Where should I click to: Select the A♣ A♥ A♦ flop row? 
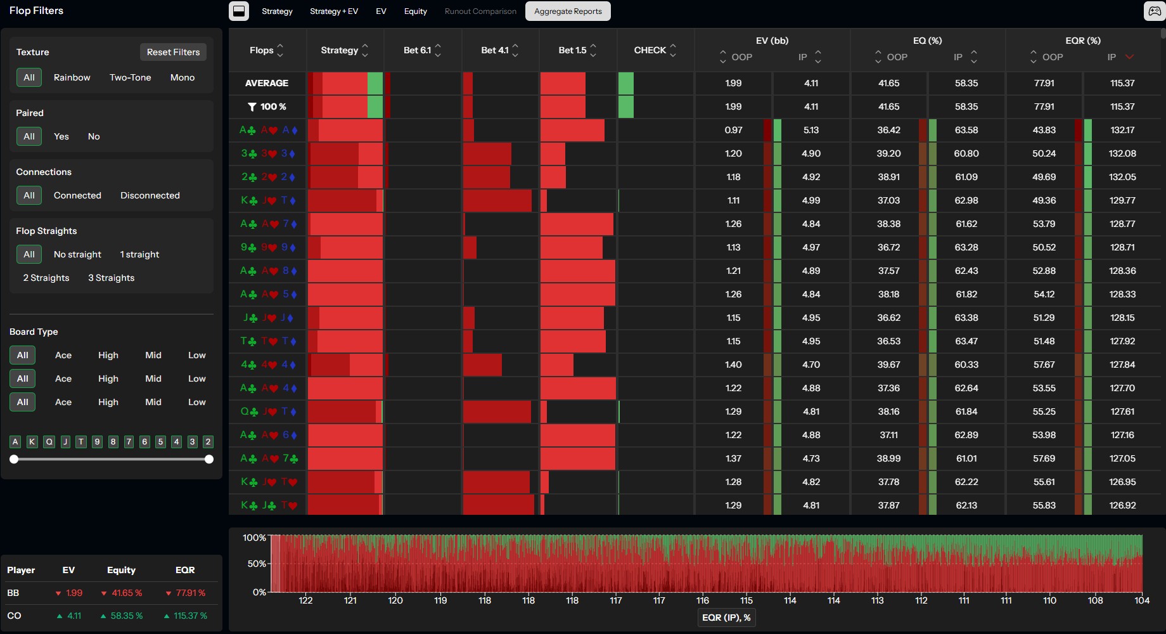click(x=267, y=130)
